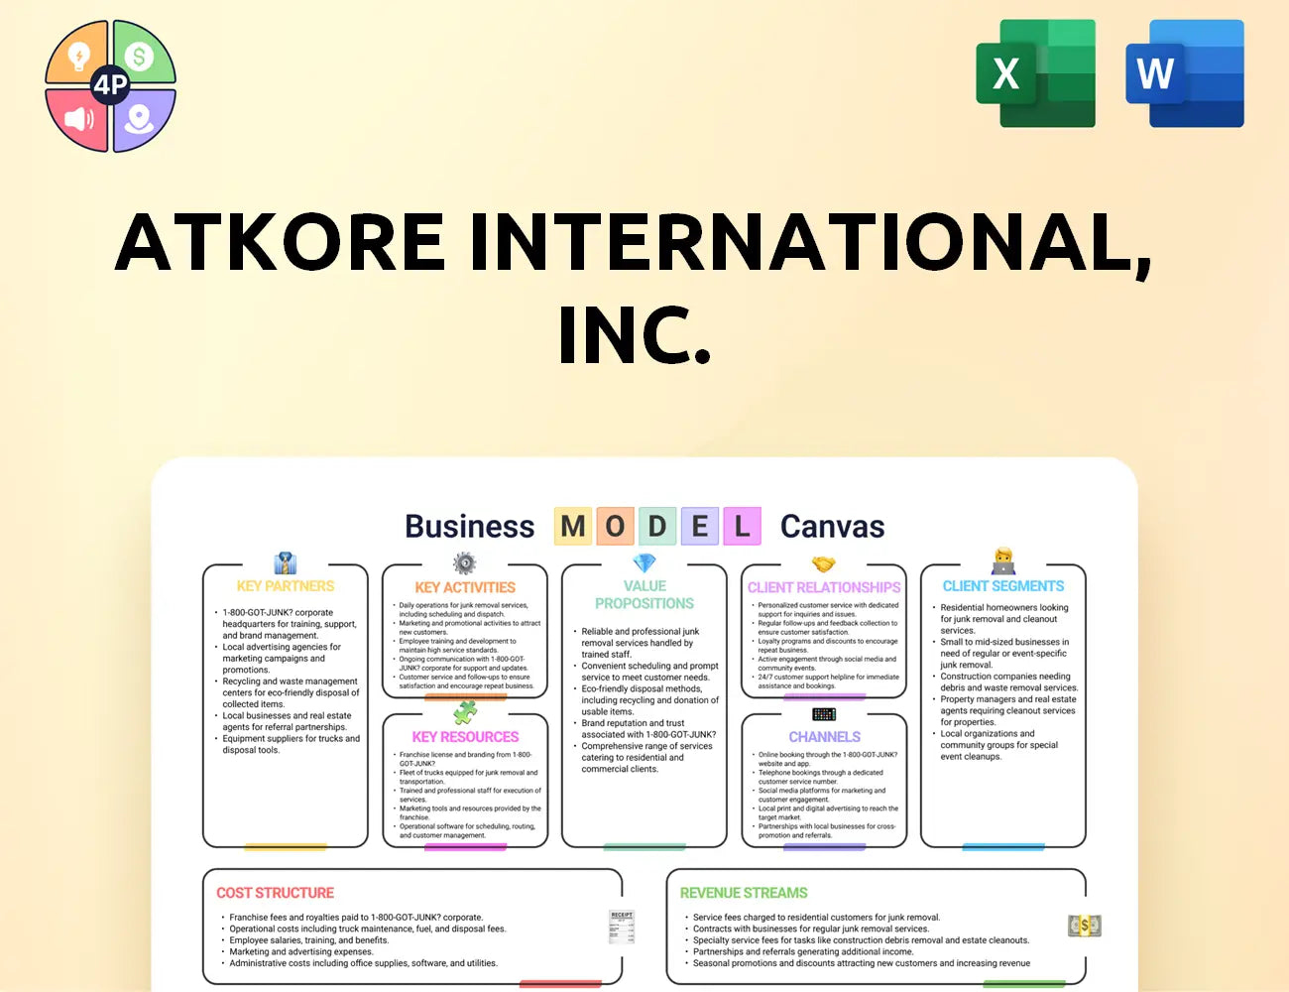Click the Client Relationships handshake icon
The height and width of the screenshot is (992, 1289).
click(824, 564)
